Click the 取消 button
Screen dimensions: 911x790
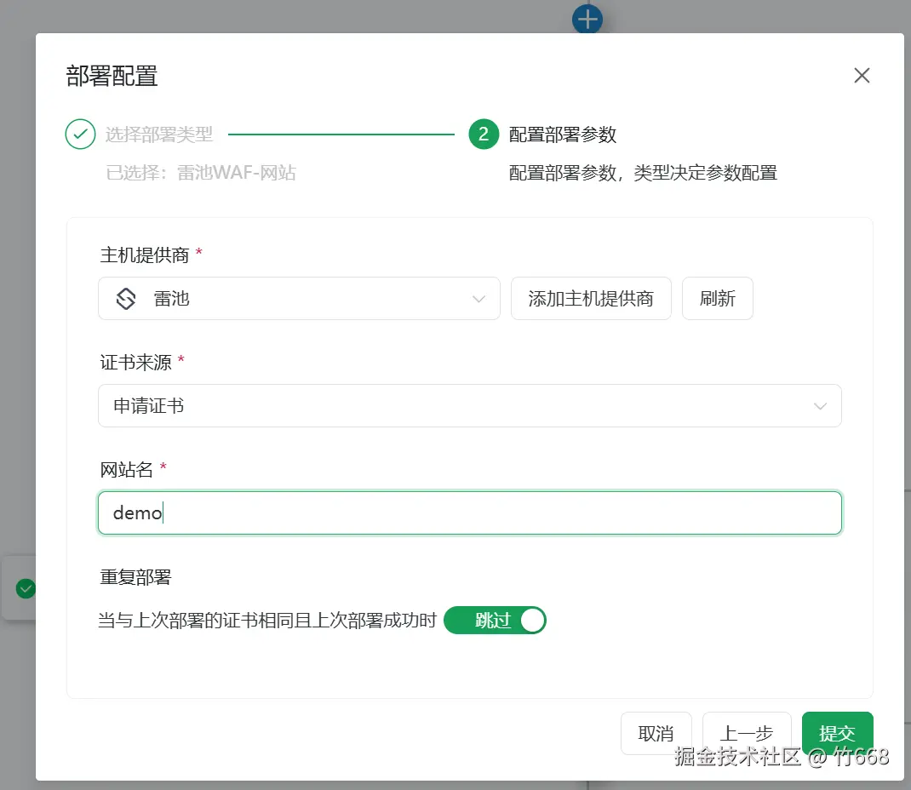click(656, 734)
